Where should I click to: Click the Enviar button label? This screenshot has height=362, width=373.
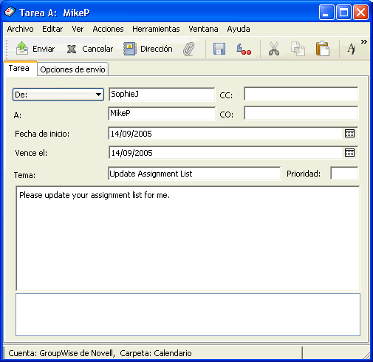[x=44, y=49]
